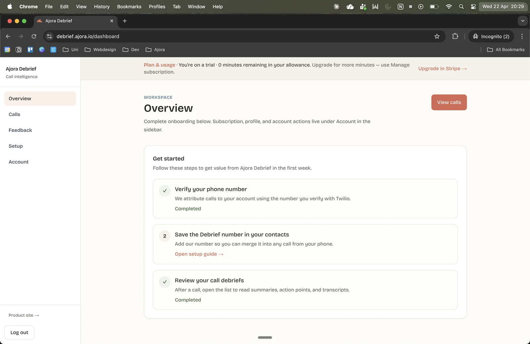Open a new browser tab
Screen dimensions: 530x344
click(x=125, y=21)
